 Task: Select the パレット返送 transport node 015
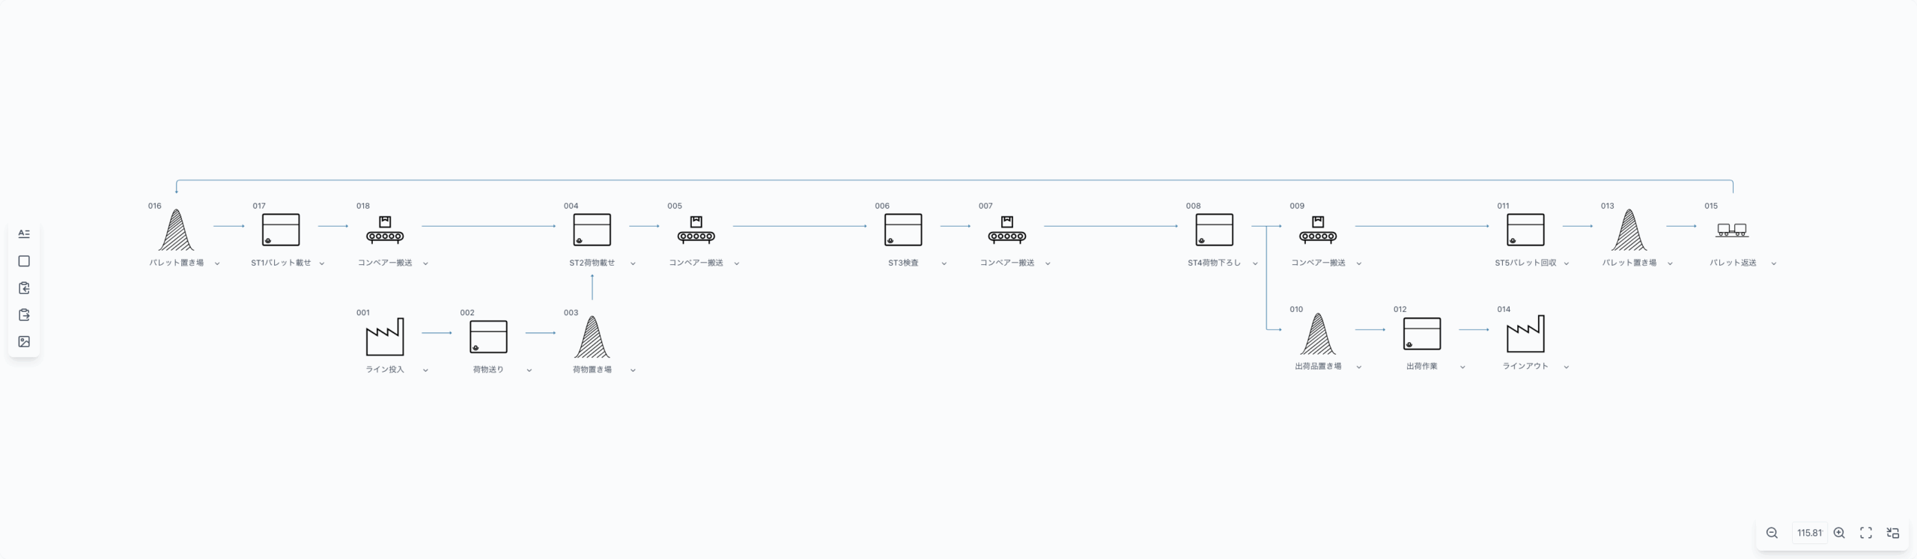(x=1732, y=230)
